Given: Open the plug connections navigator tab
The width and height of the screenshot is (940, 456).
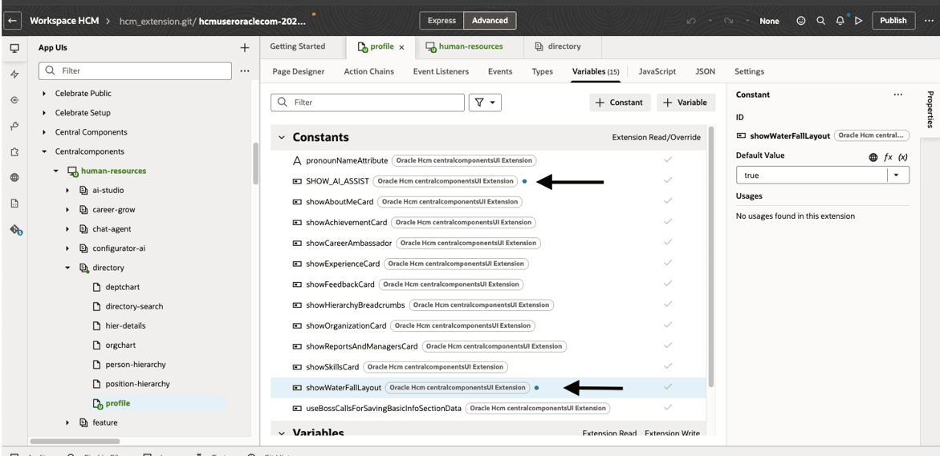Looking at the screenshot, I should (x=14, y=126).
